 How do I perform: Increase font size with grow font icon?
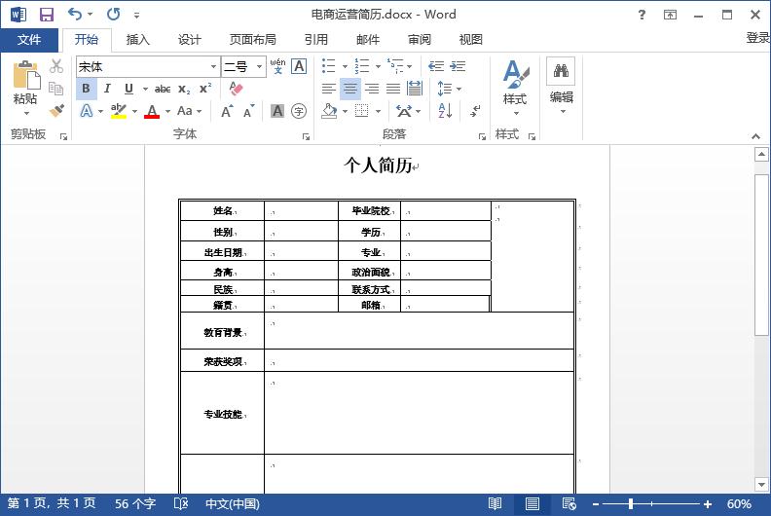coord(227,111)
